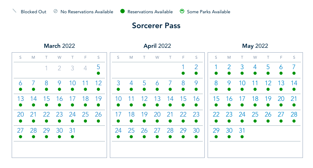313x168 pixels.
Task: Click the green dot under April 30
Action: (x=196, y=137)
